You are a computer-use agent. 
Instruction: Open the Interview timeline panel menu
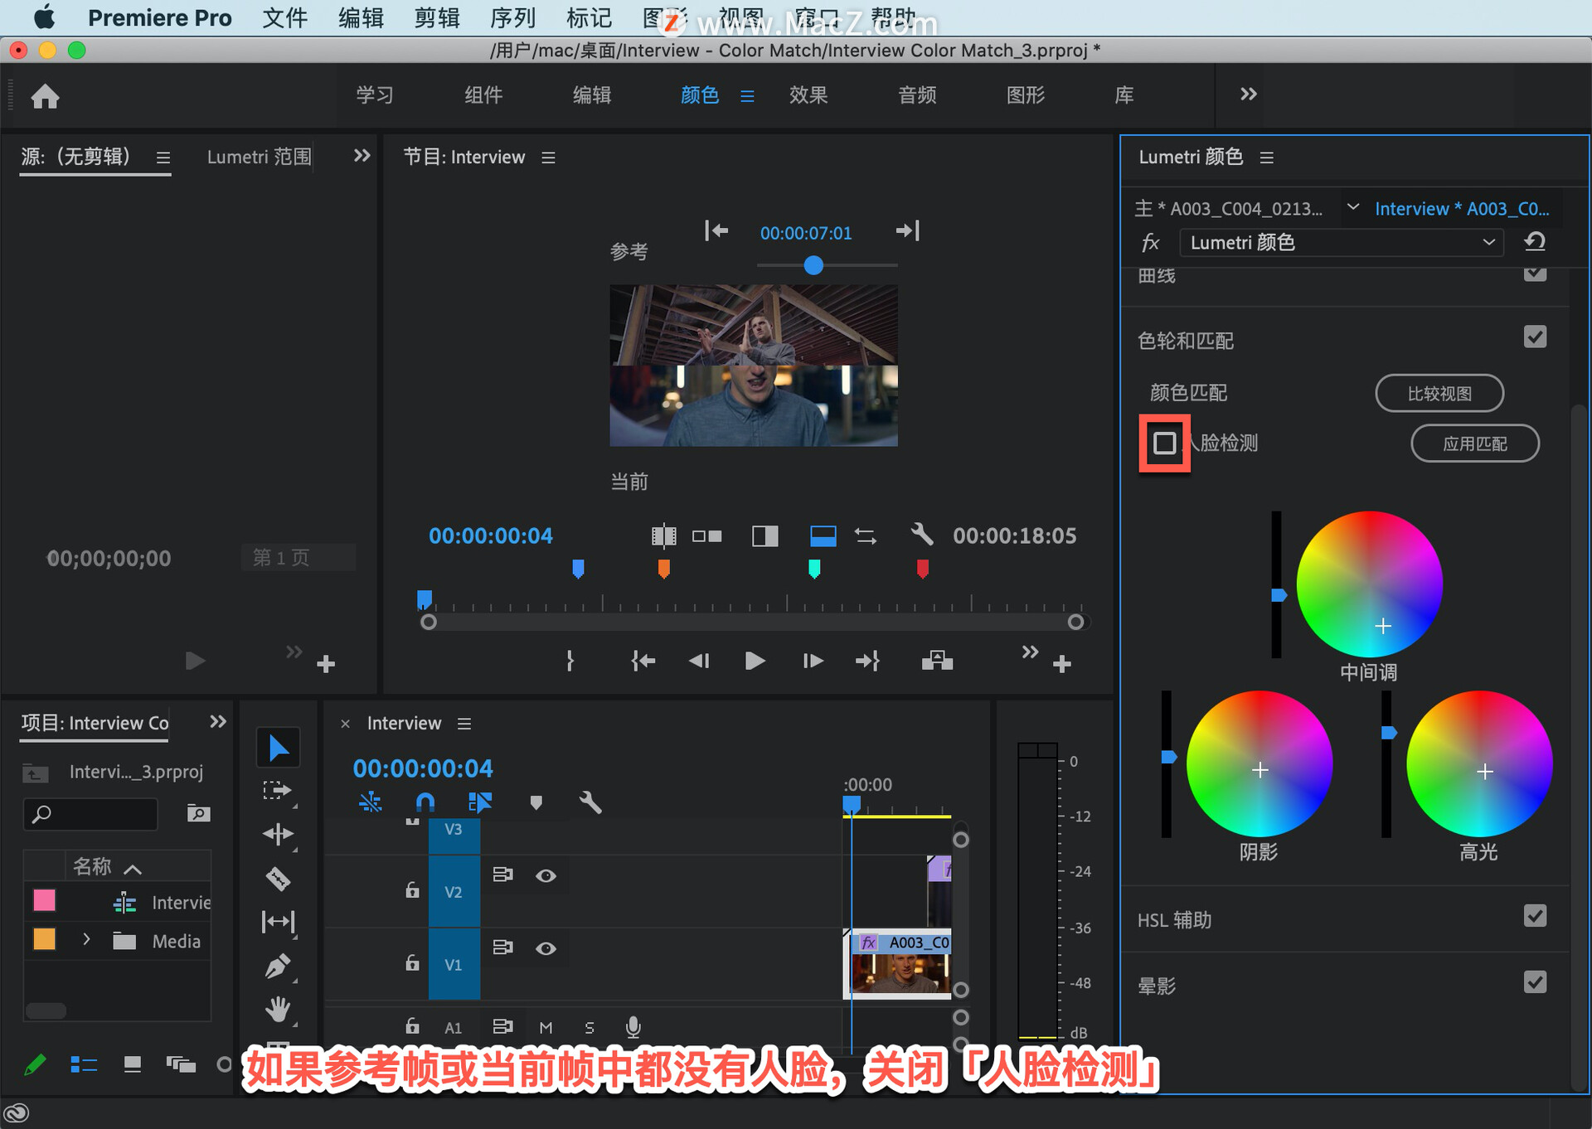pyautogui.click(x=464, y=724)
